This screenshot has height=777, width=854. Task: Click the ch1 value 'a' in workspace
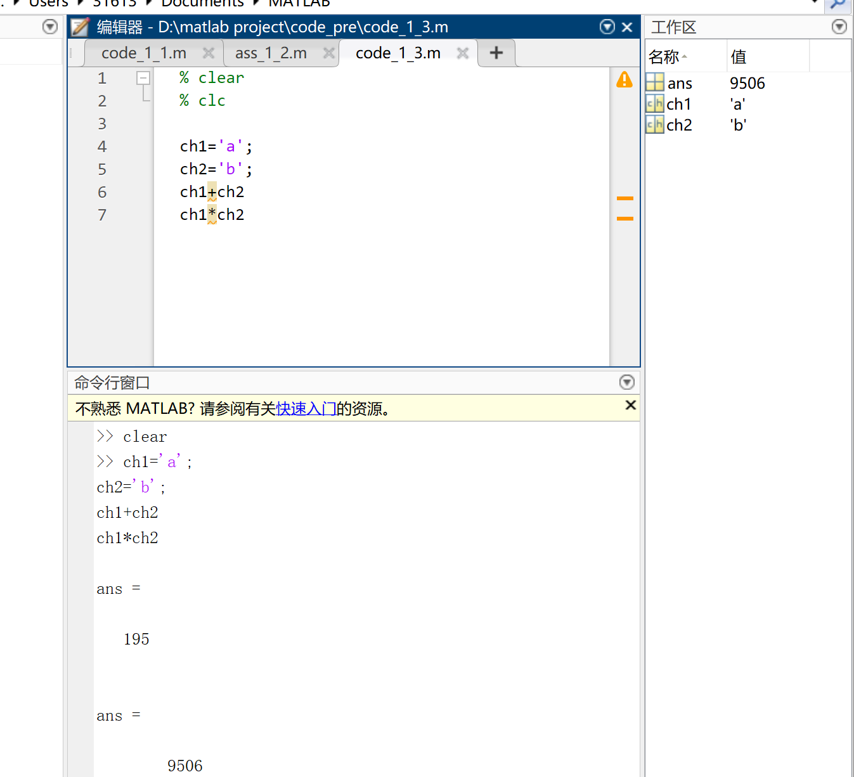coord(737,104)
